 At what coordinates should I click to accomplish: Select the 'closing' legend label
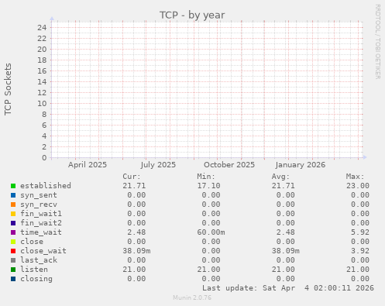click(x=36, y=279)
